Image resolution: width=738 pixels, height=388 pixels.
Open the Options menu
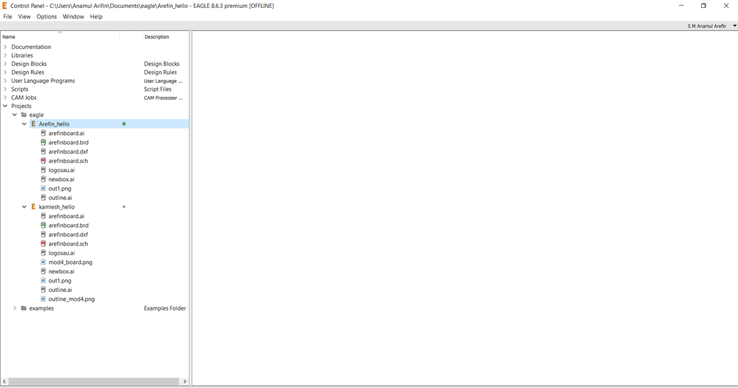pos(47,17)
